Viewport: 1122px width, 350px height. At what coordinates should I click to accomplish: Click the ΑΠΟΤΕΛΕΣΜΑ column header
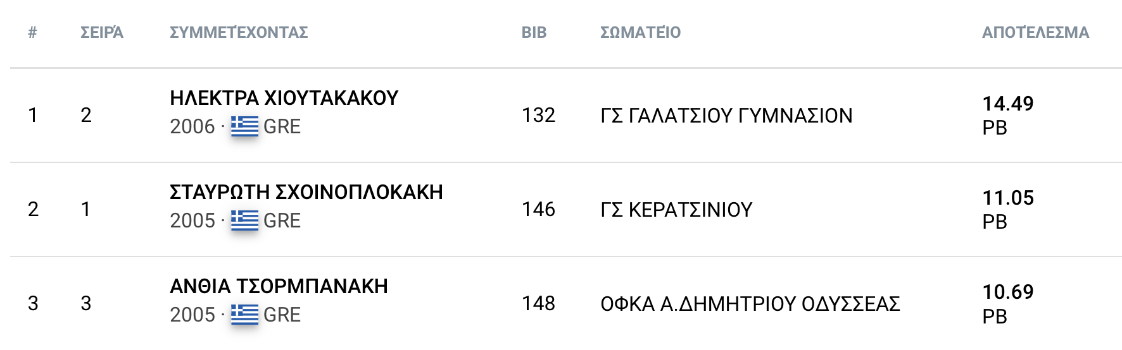tap(1035, 32)
